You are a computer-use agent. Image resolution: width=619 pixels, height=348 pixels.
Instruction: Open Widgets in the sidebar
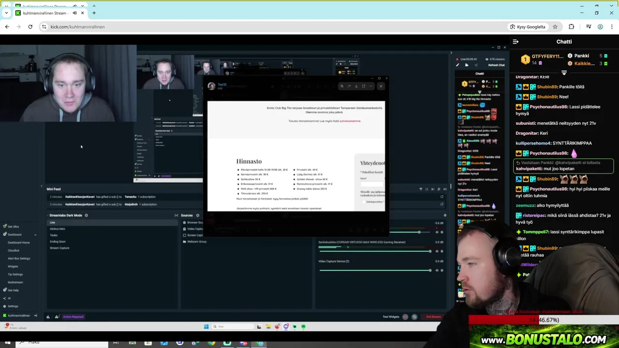click(x=13, y=266)
